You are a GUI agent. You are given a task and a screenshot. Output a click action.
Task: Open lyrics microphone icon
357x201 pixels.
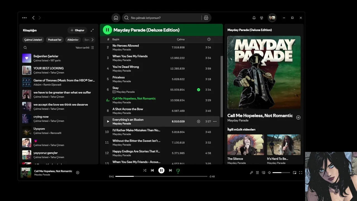[x=251, y=173]
